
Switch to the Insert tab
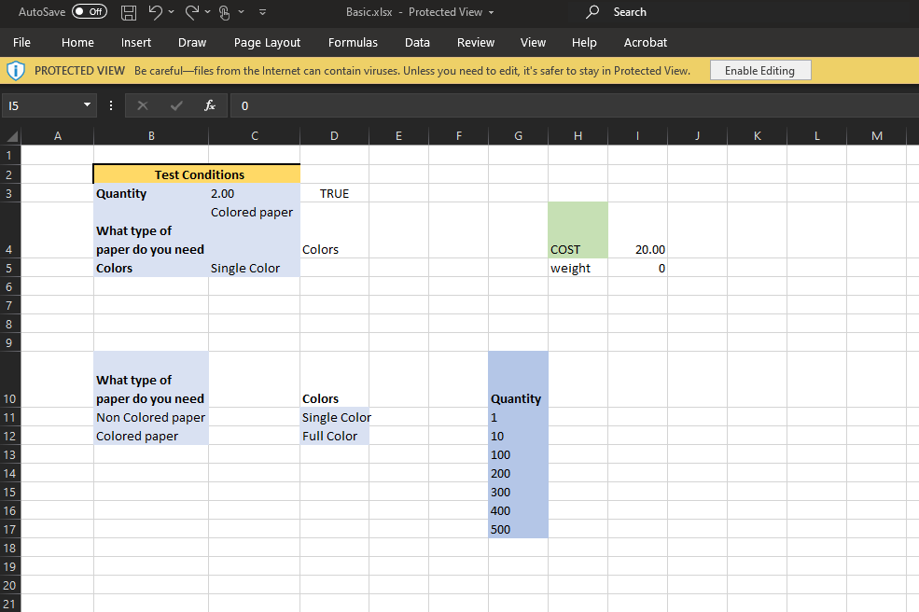tap(136, 42)
